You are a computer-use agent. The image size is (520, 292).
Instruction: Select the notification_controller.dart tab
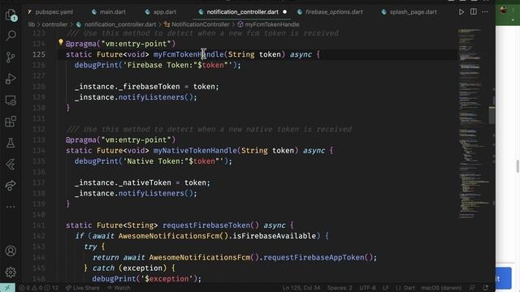point(242,12)
